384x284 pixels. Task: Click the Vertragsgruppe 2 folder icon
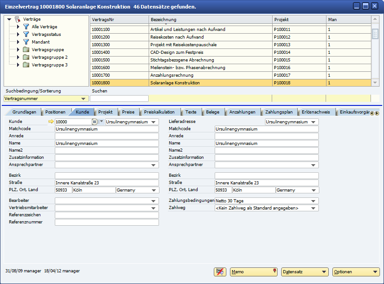[26, 57]
